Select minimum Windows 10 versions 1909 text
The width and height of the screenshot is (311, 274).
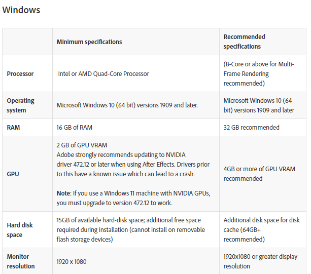coord(127,105)
